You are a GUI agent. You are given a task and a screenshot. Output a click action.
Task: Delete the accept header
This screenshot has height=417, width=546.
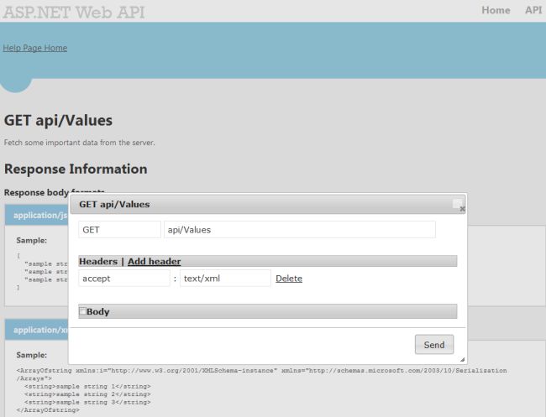pos(289,279)
